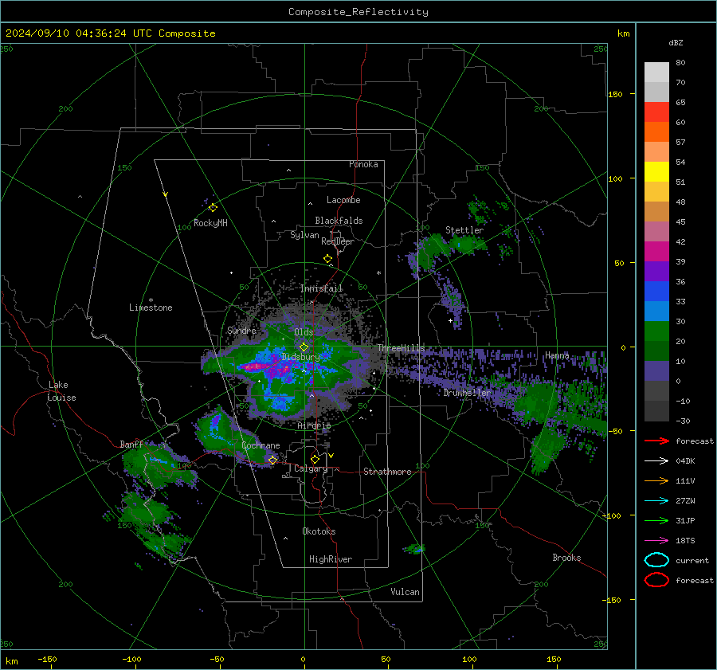Click the 18TS legend label text
This screenshot has width=717, height=670.
coord(685,541)
